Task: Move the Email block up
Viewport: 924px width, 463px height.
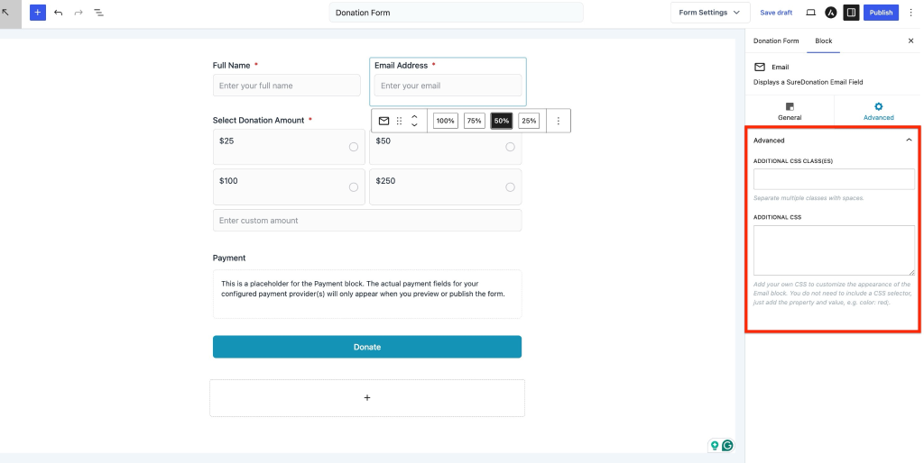Action: tap(414, 116)
